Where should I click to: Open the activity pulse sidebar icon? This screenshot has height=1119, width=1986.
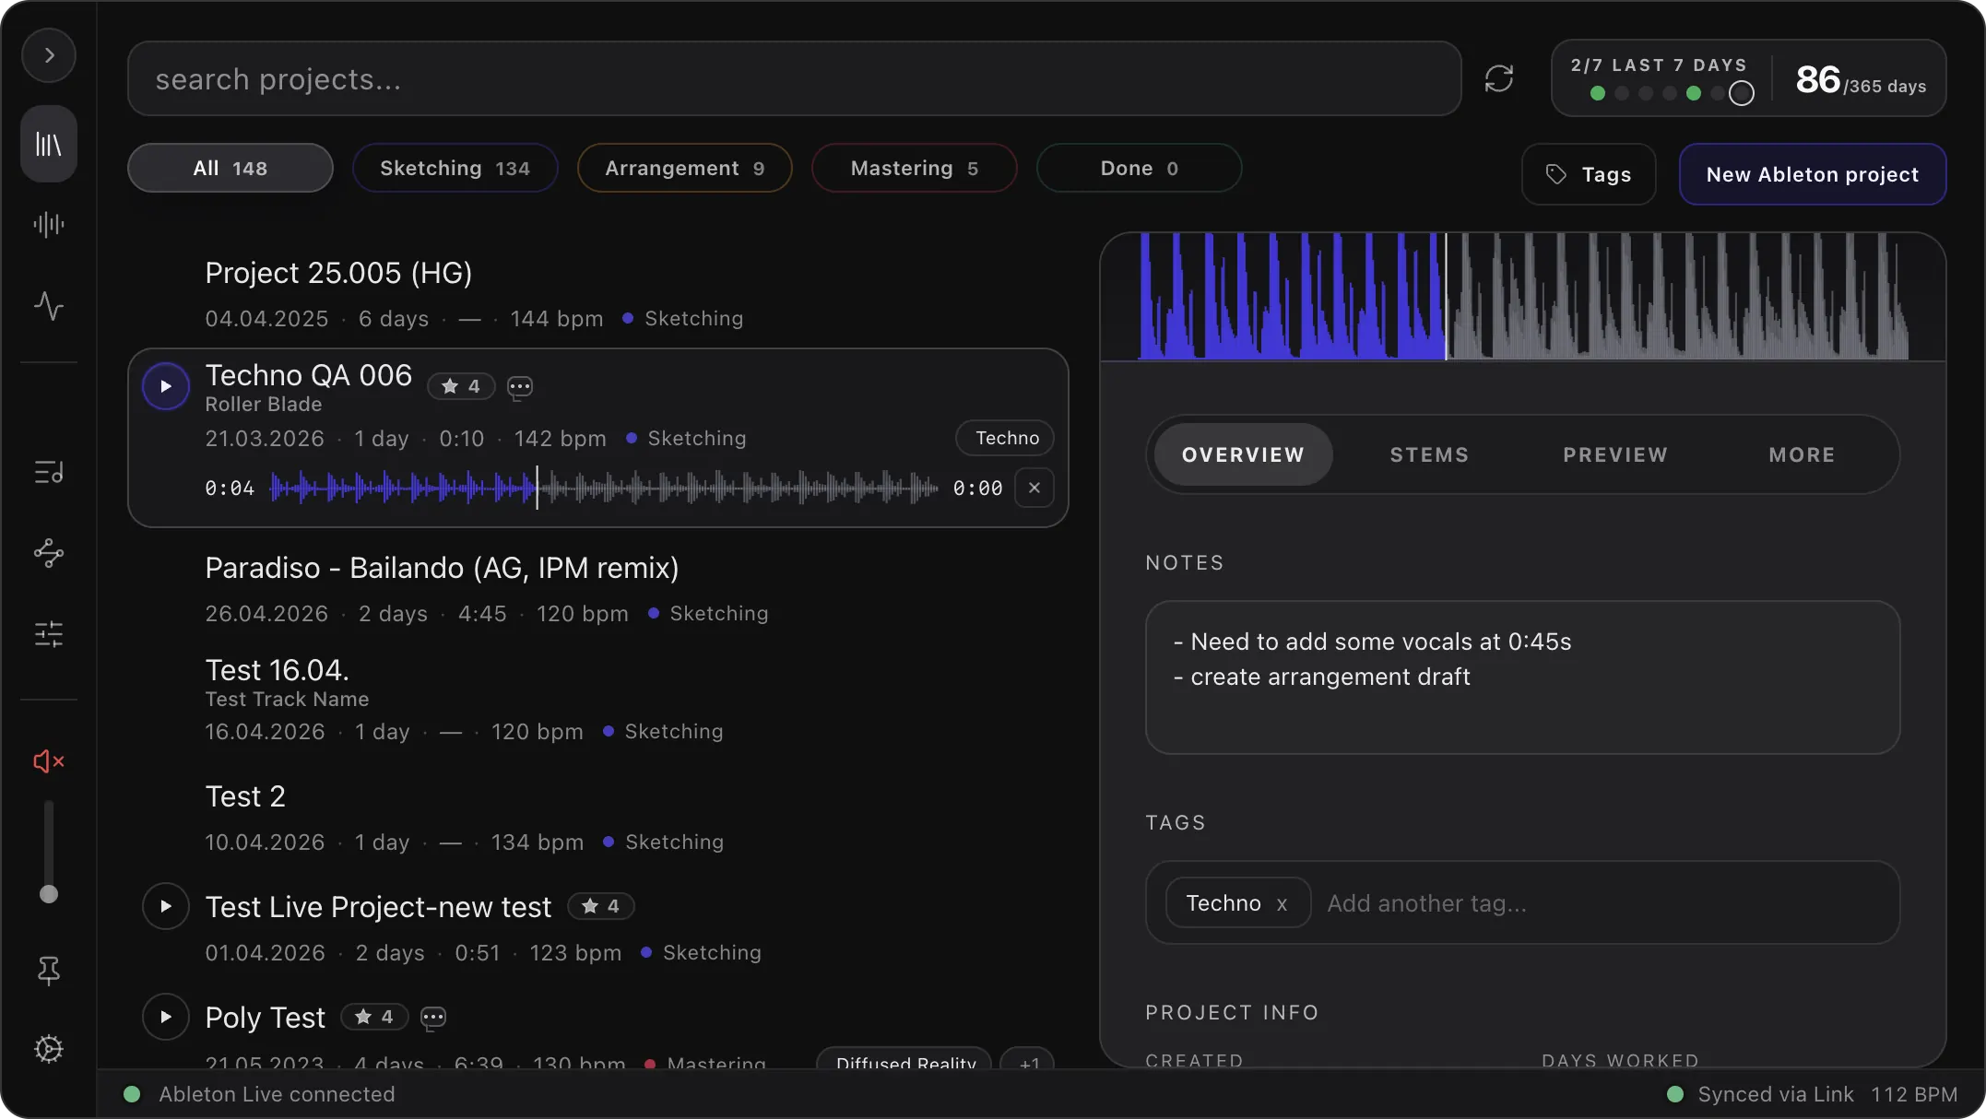click(x=49, y=305)
